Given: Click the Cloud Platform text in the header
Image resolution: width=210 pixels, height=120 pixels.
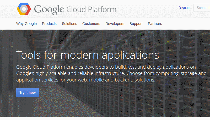Looking at the screenshot, I should tap(91, 10).
